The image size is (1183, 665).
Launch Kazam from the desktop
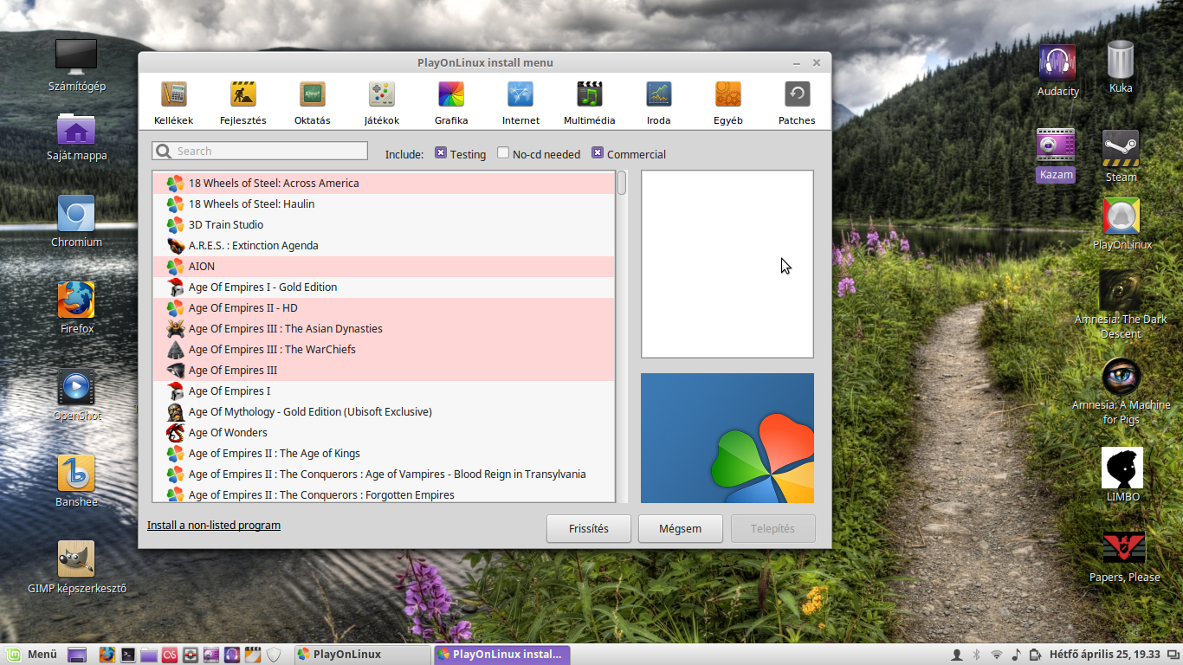(x=1056, y=155)
